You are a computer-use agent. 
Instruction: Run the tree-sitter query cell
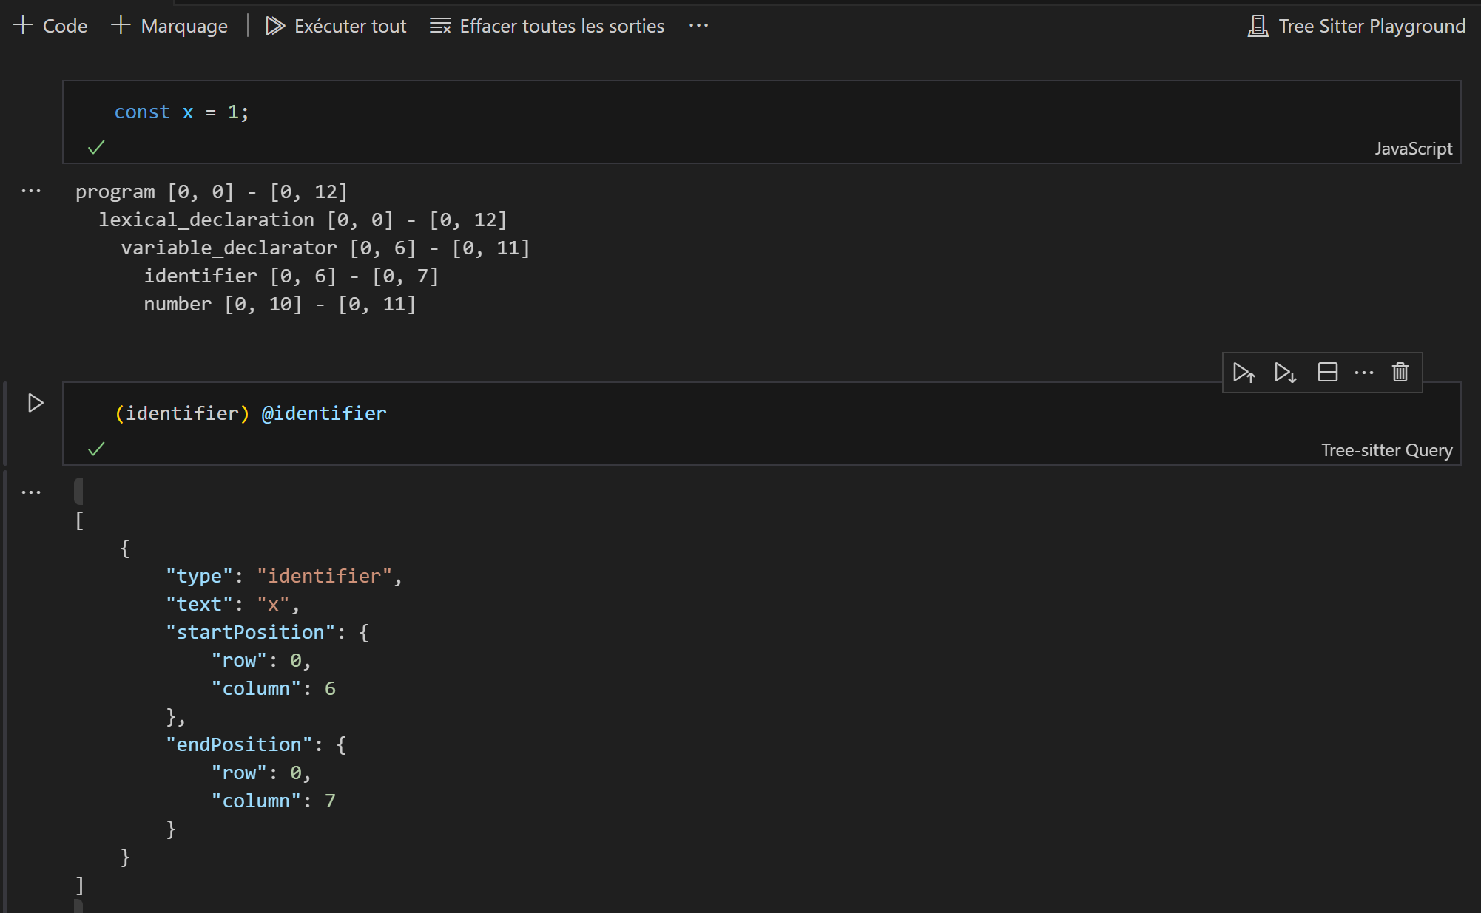[36, 403]
